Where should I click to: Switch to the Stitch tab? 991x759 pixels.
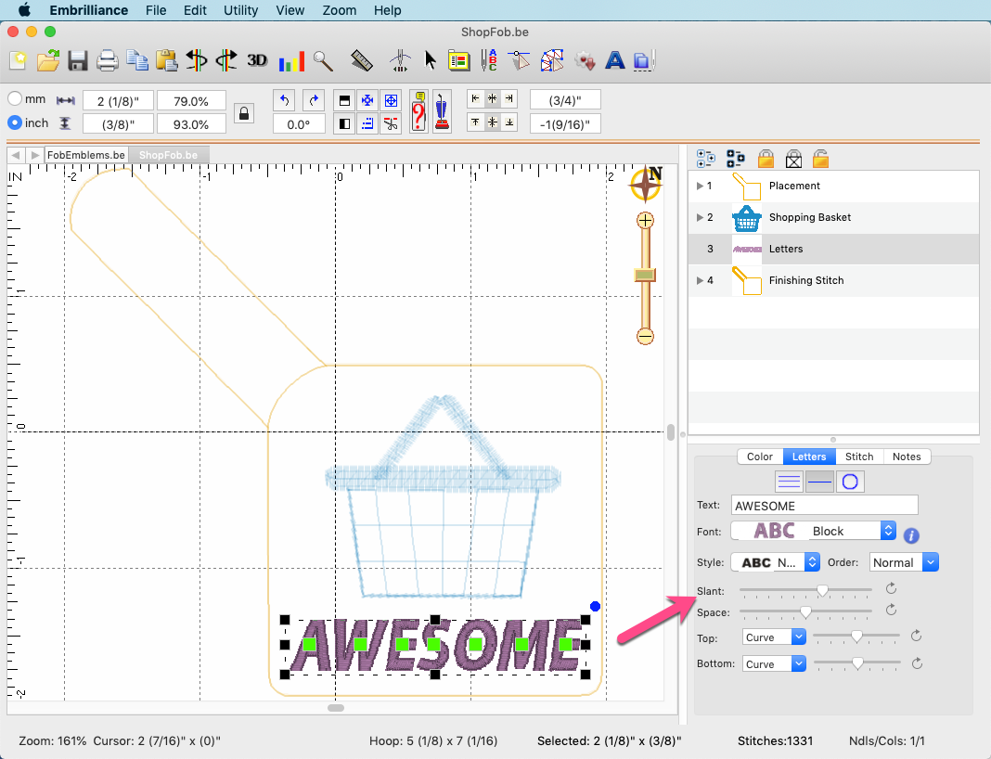858,457
